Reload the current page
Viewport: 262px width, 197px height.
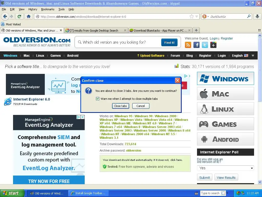(19, 16)
